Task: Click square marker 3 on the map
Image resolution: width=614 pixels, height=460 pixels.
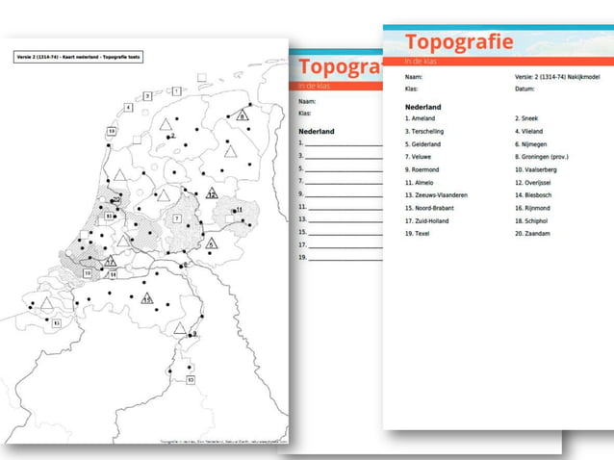Action: pyautogui.click(x=147, y=96)
